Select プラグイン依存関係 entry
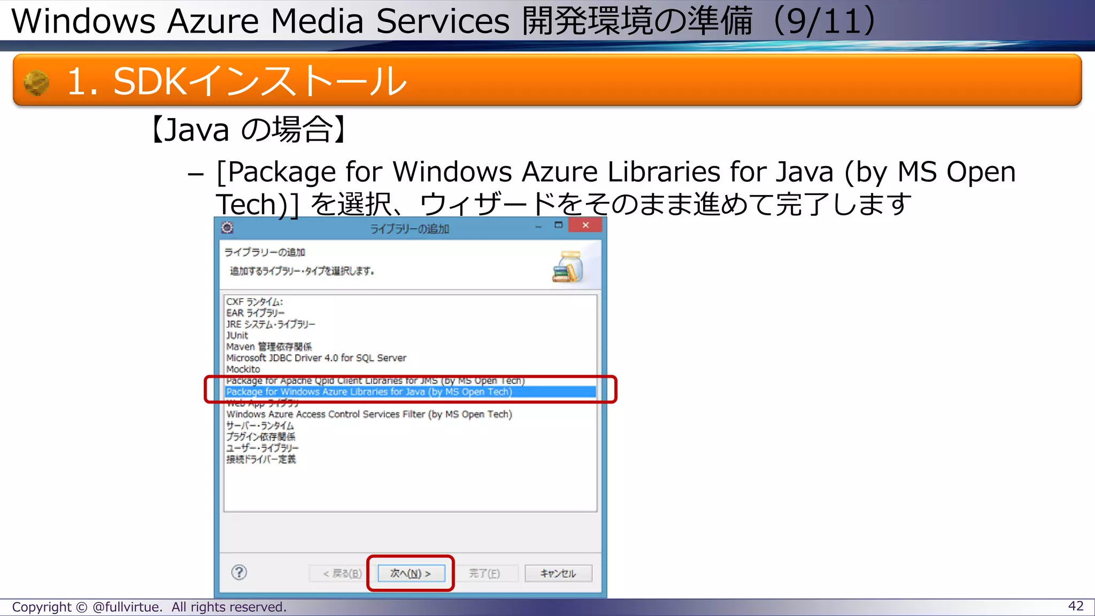The height and width of the screenshot is (616, 1095). 411,436
